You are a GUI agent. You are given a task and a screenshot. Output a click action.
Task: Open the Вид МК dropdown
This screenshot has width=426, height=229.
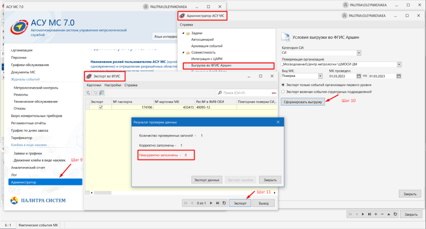tap(320, 76)
